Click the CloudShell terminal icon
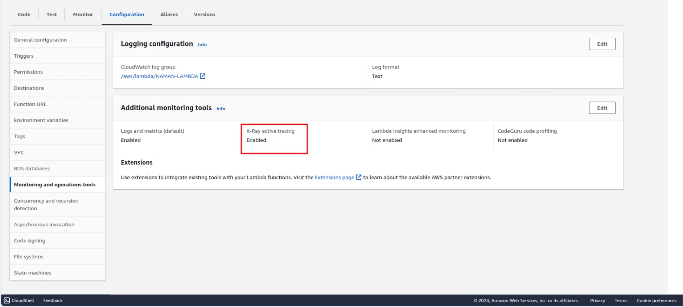The width and height of the screenshot is (683, 307). (7, 300)
